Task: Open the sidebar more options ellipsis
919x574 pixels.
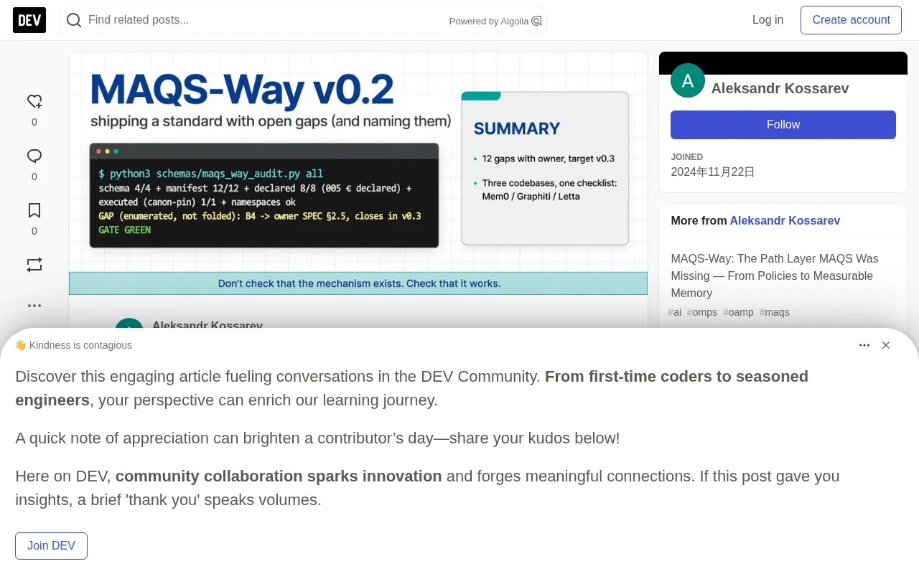Action: pyautogui.click(x=34, y=306)
